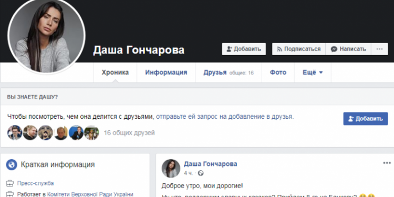Go to the 'Фото' tab
Screen dimensions: 394x197
[278, 72]
